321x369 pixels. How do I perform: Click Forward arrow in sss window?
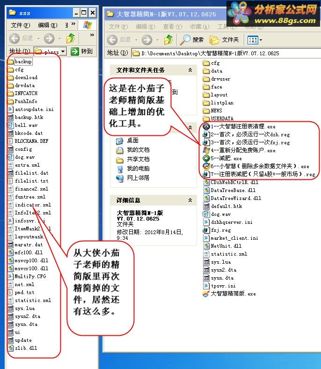[49, 38]
